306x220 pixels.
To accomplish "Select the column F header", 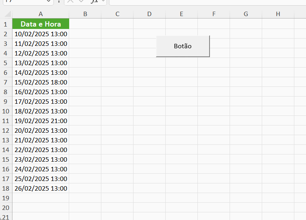I will coord(214,14).
